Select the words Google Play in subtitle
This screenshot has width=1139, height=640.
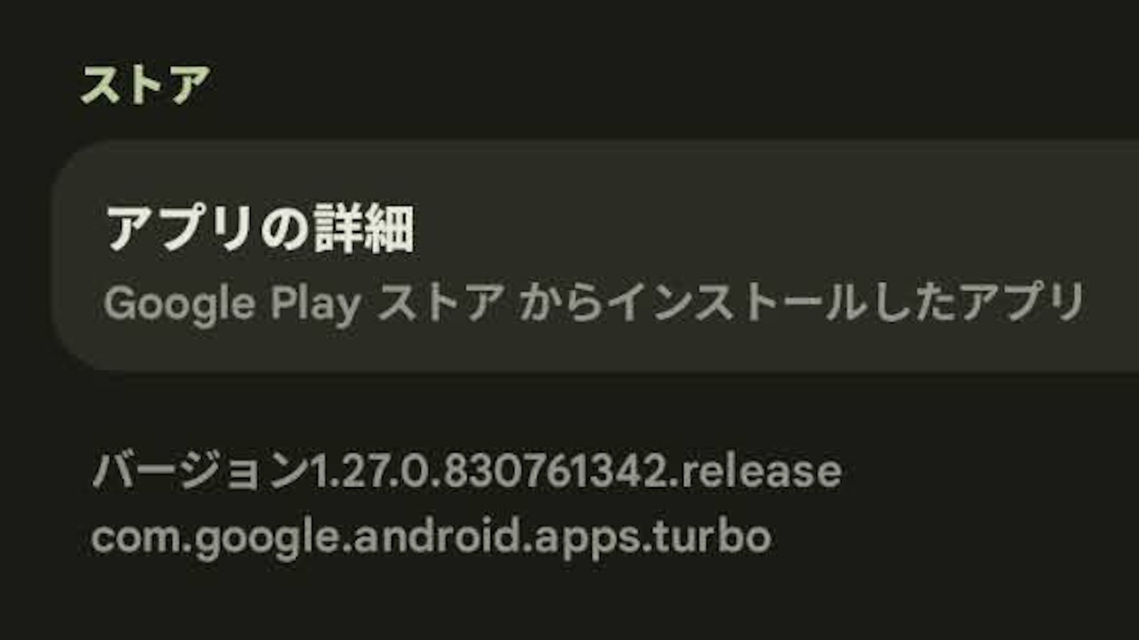(x=232, y=305)
